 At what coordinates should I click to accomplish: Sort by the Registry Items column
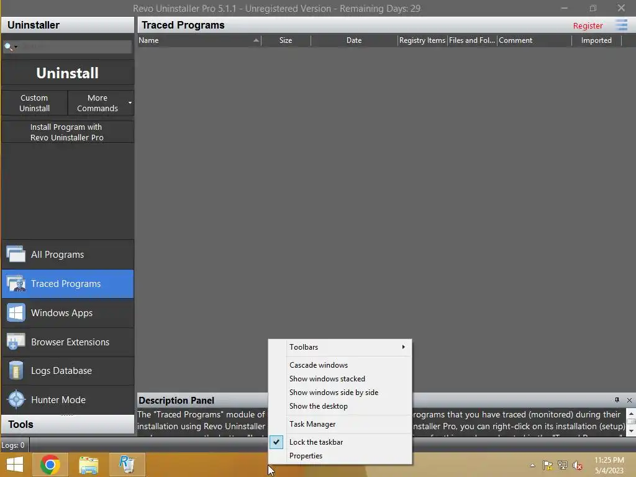tap(422, 40)
